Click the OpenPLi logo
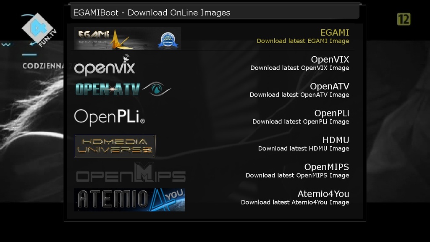This screenshot has width=430, height=242. (110, 118)
